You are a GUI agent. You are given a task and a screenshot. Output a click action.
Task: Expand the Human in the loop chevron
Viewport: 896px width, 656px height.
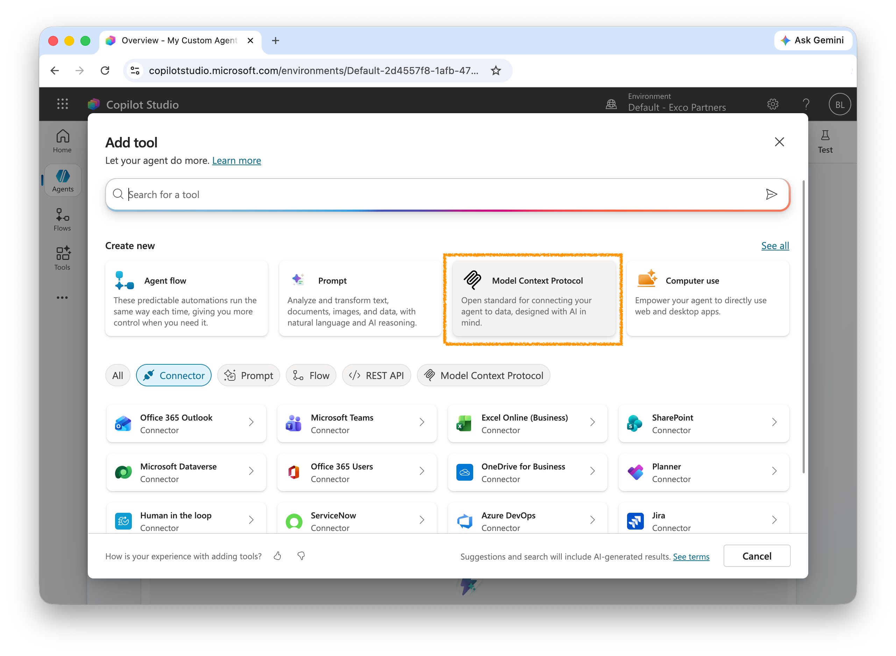pyautogui.click(x=251, y=520)
